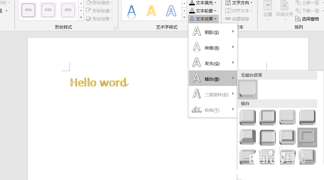
Task: Open the 文本填充 text fill dropdown
Action: (x=203, y=3)
